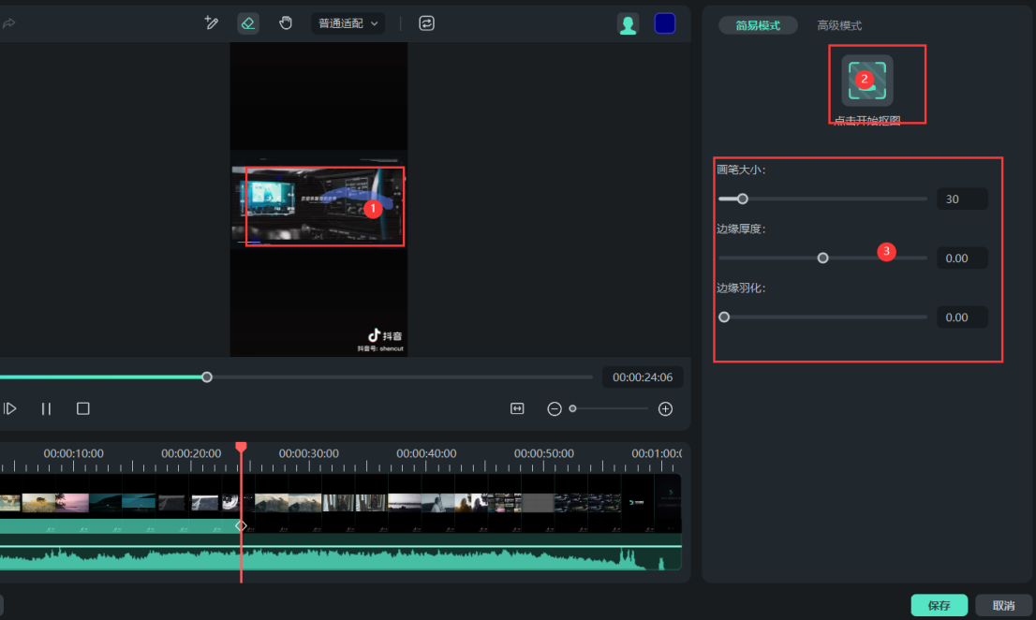Stop the video playback

tap(83, 408)
